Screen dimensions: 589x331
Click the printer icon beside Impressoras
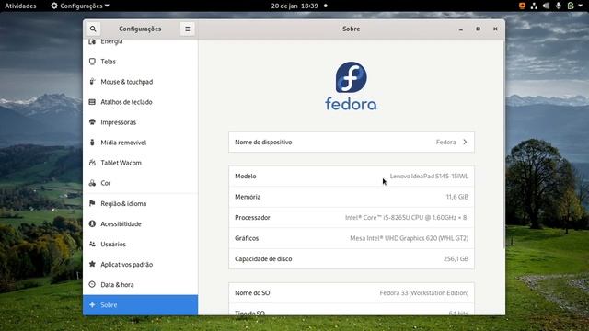point(92,122)
